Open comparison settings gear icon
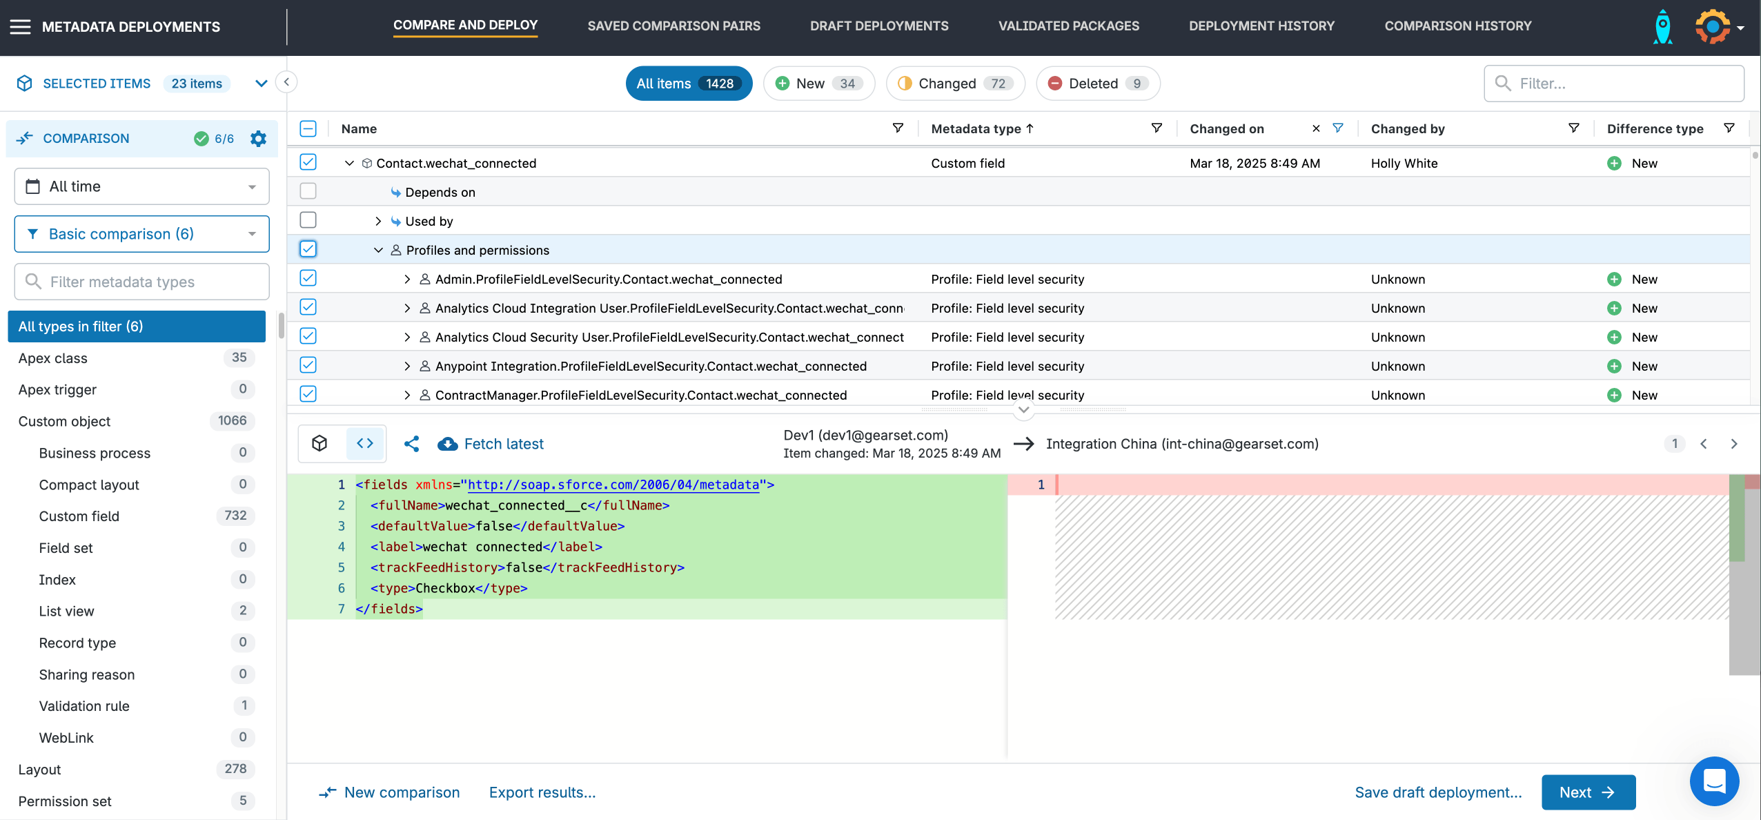The height and width of the screenshot is (820, 1761). (258, 139)
